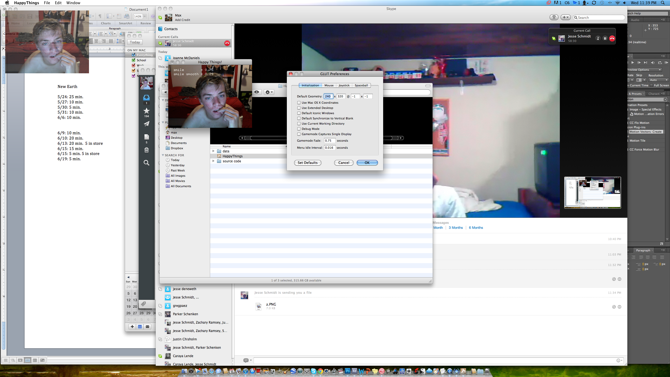This screenshot has height=377, width=670.
Task: Click the Sparrow search magnifier icon
Action: click(x=146, y=163)
